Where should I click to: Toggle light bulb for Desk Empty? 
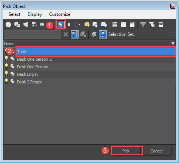(x=6, y=74)
